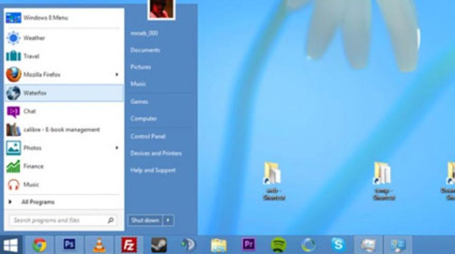Click the Mozilla Firefox icon
This screenshot has width=455, height=254.
click(13, 75)
